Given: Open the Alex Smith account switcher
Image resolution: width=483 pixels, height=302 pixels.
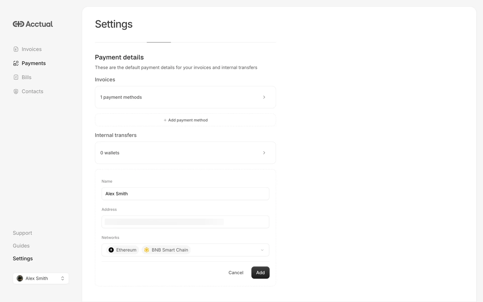Looking at the screenshot, I should [x=62, y=278].
